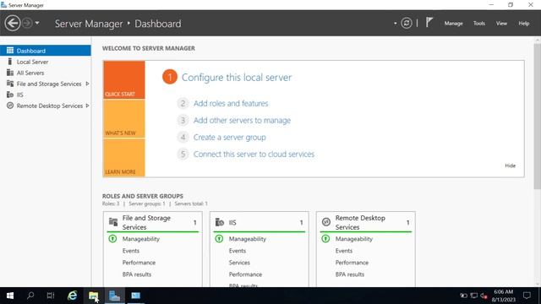Click Remote Desktop Services tile icon
541x304 pixels.
pos(326,222)
